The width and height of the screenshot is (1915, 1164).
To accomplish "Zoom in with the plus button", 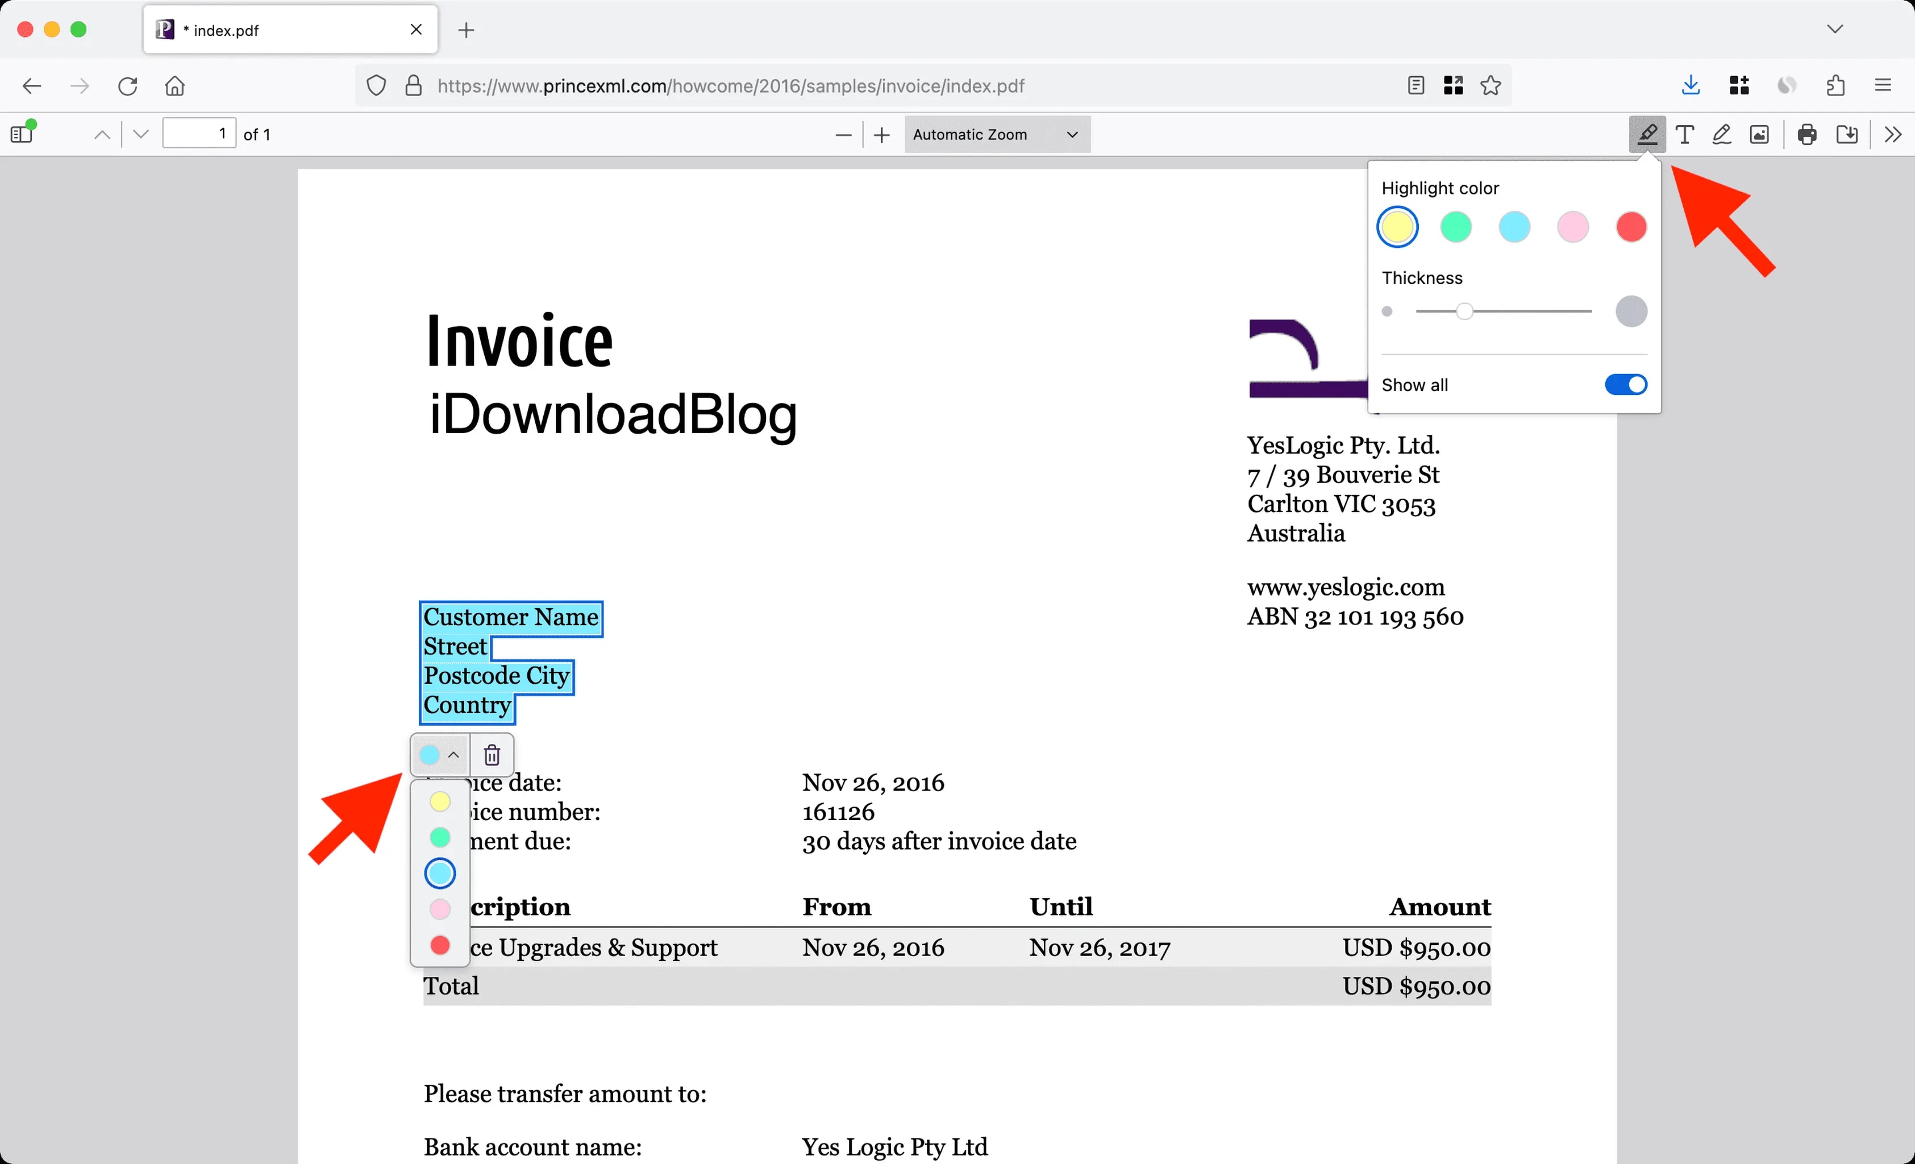I will (x=881, y=134).
